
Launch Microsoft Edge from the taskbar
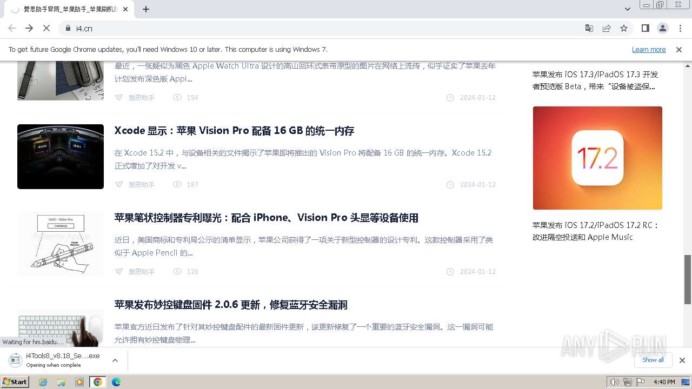116,382
